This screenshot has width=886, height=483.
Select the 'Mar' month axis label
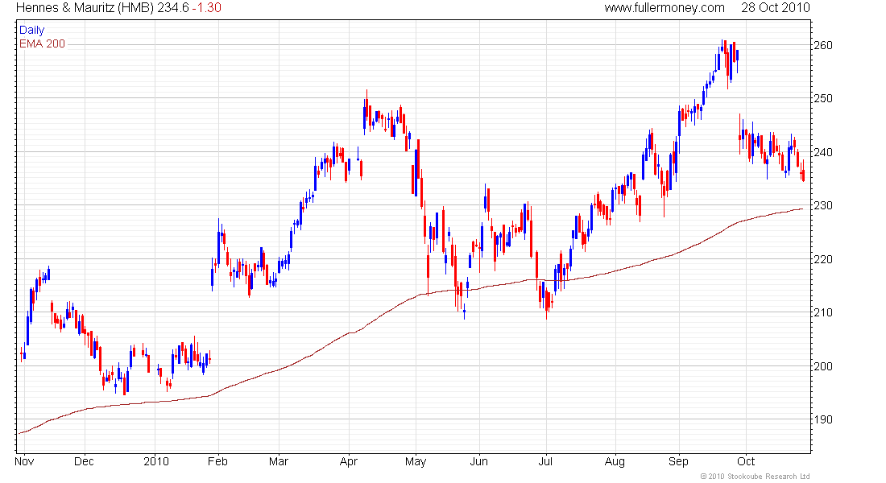279,461
